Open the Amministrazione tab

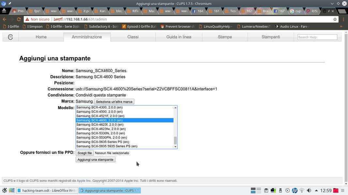tap(87, 37)
